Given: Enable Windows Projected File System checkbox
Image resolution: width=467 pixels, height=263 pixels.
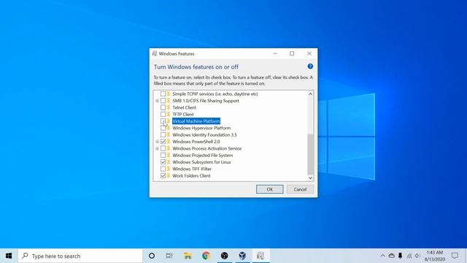Looking at the screenshot, I should tap(163, 156).
